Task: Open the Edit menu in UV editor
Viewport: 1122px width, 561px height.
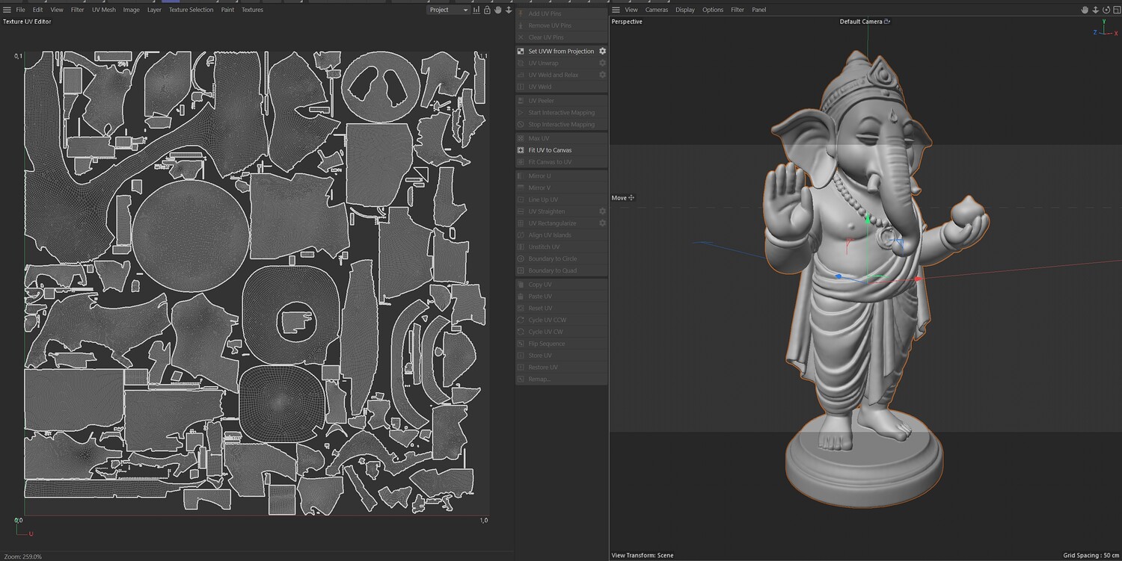Action: click(x=37, y=10)
